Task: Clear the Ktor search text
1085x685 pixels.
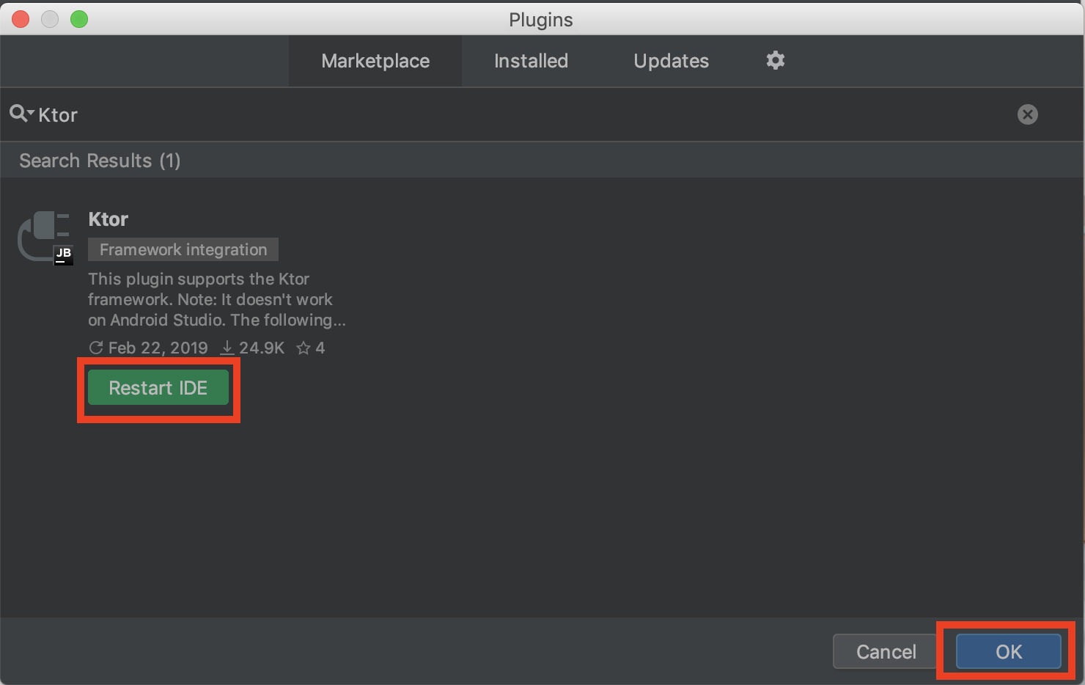Action: [x=1027, y=114]
